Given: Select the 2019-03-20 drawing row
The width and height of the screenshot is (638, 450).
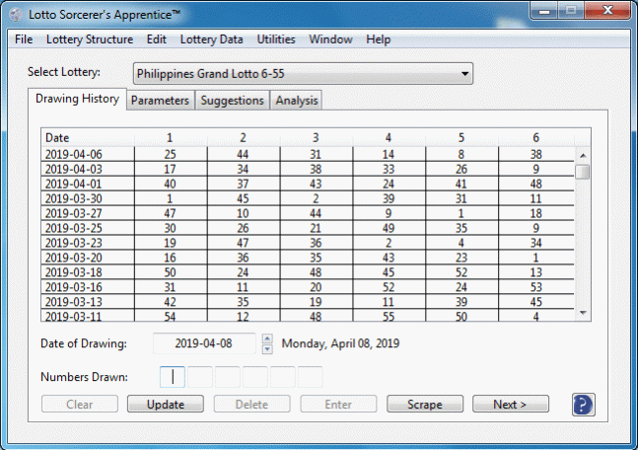Looking at the screenshot, I should tap(308, 258).
